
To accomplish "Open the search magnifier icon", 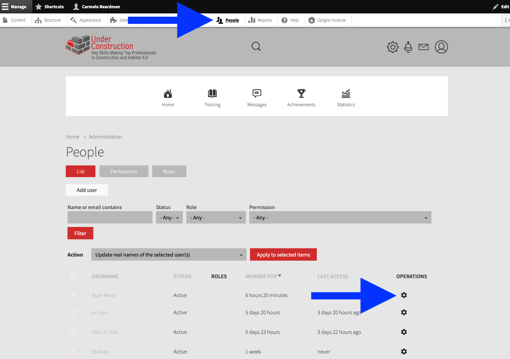I will pos(256,46).
